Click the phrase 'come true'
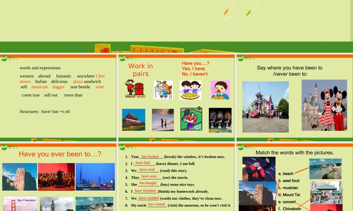The width and height of the screenshot is (353, 211). pos(31,95)
